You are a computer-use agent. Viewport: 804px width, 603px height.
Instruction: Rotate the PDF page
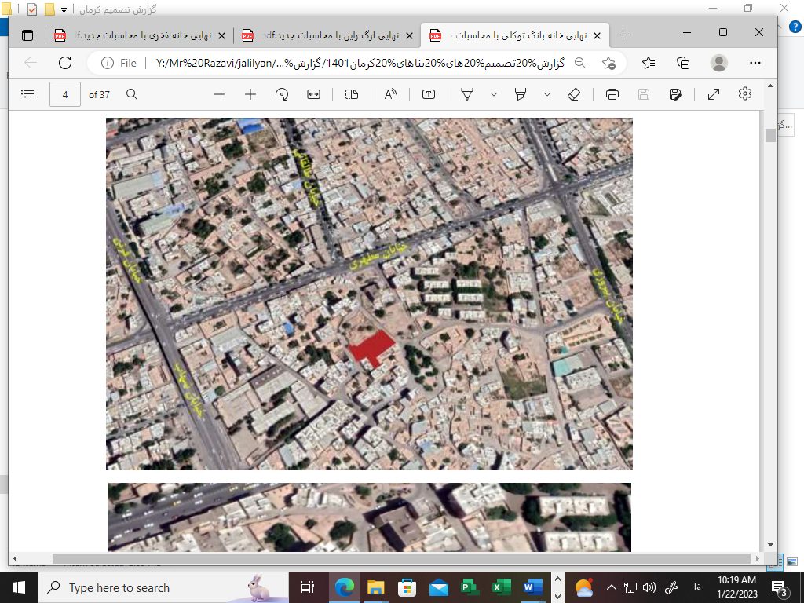point(282,94)
